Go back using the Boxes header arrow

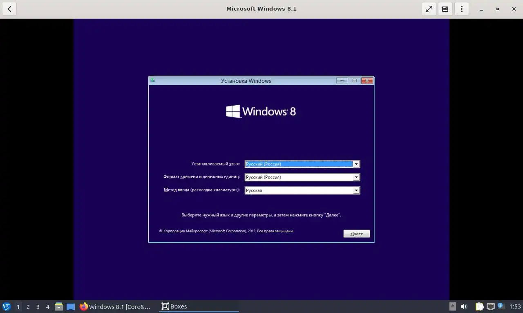9,9
